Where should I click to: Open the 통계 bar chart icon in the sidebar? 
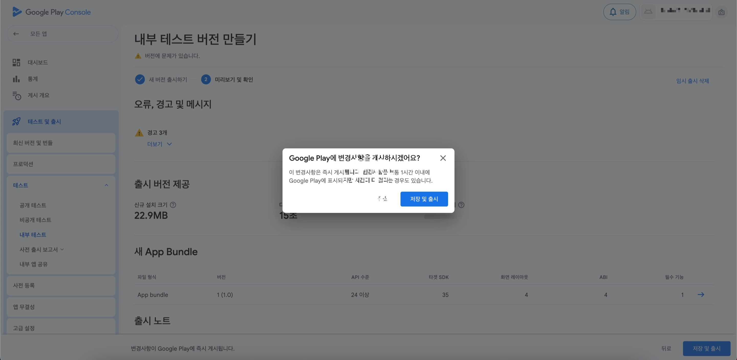tap(16, 79)
